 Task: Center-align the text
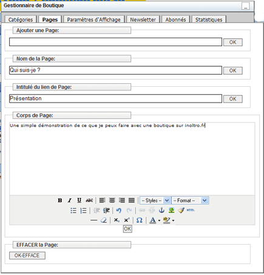112,200
